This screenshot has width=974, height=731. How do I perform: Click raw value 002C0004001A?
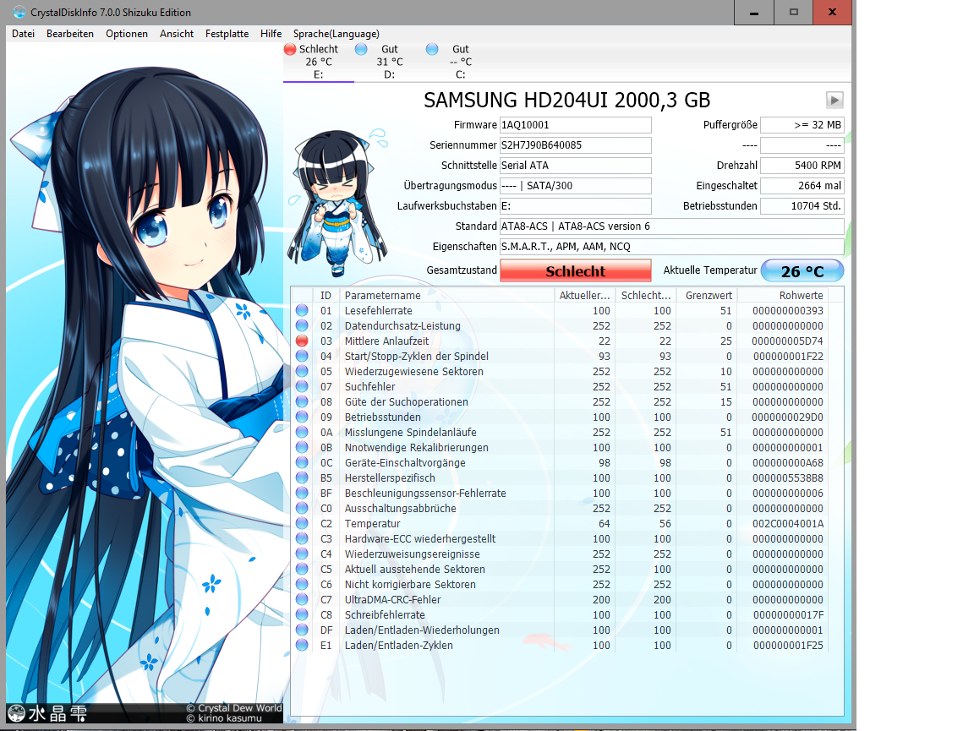[788, 524]
